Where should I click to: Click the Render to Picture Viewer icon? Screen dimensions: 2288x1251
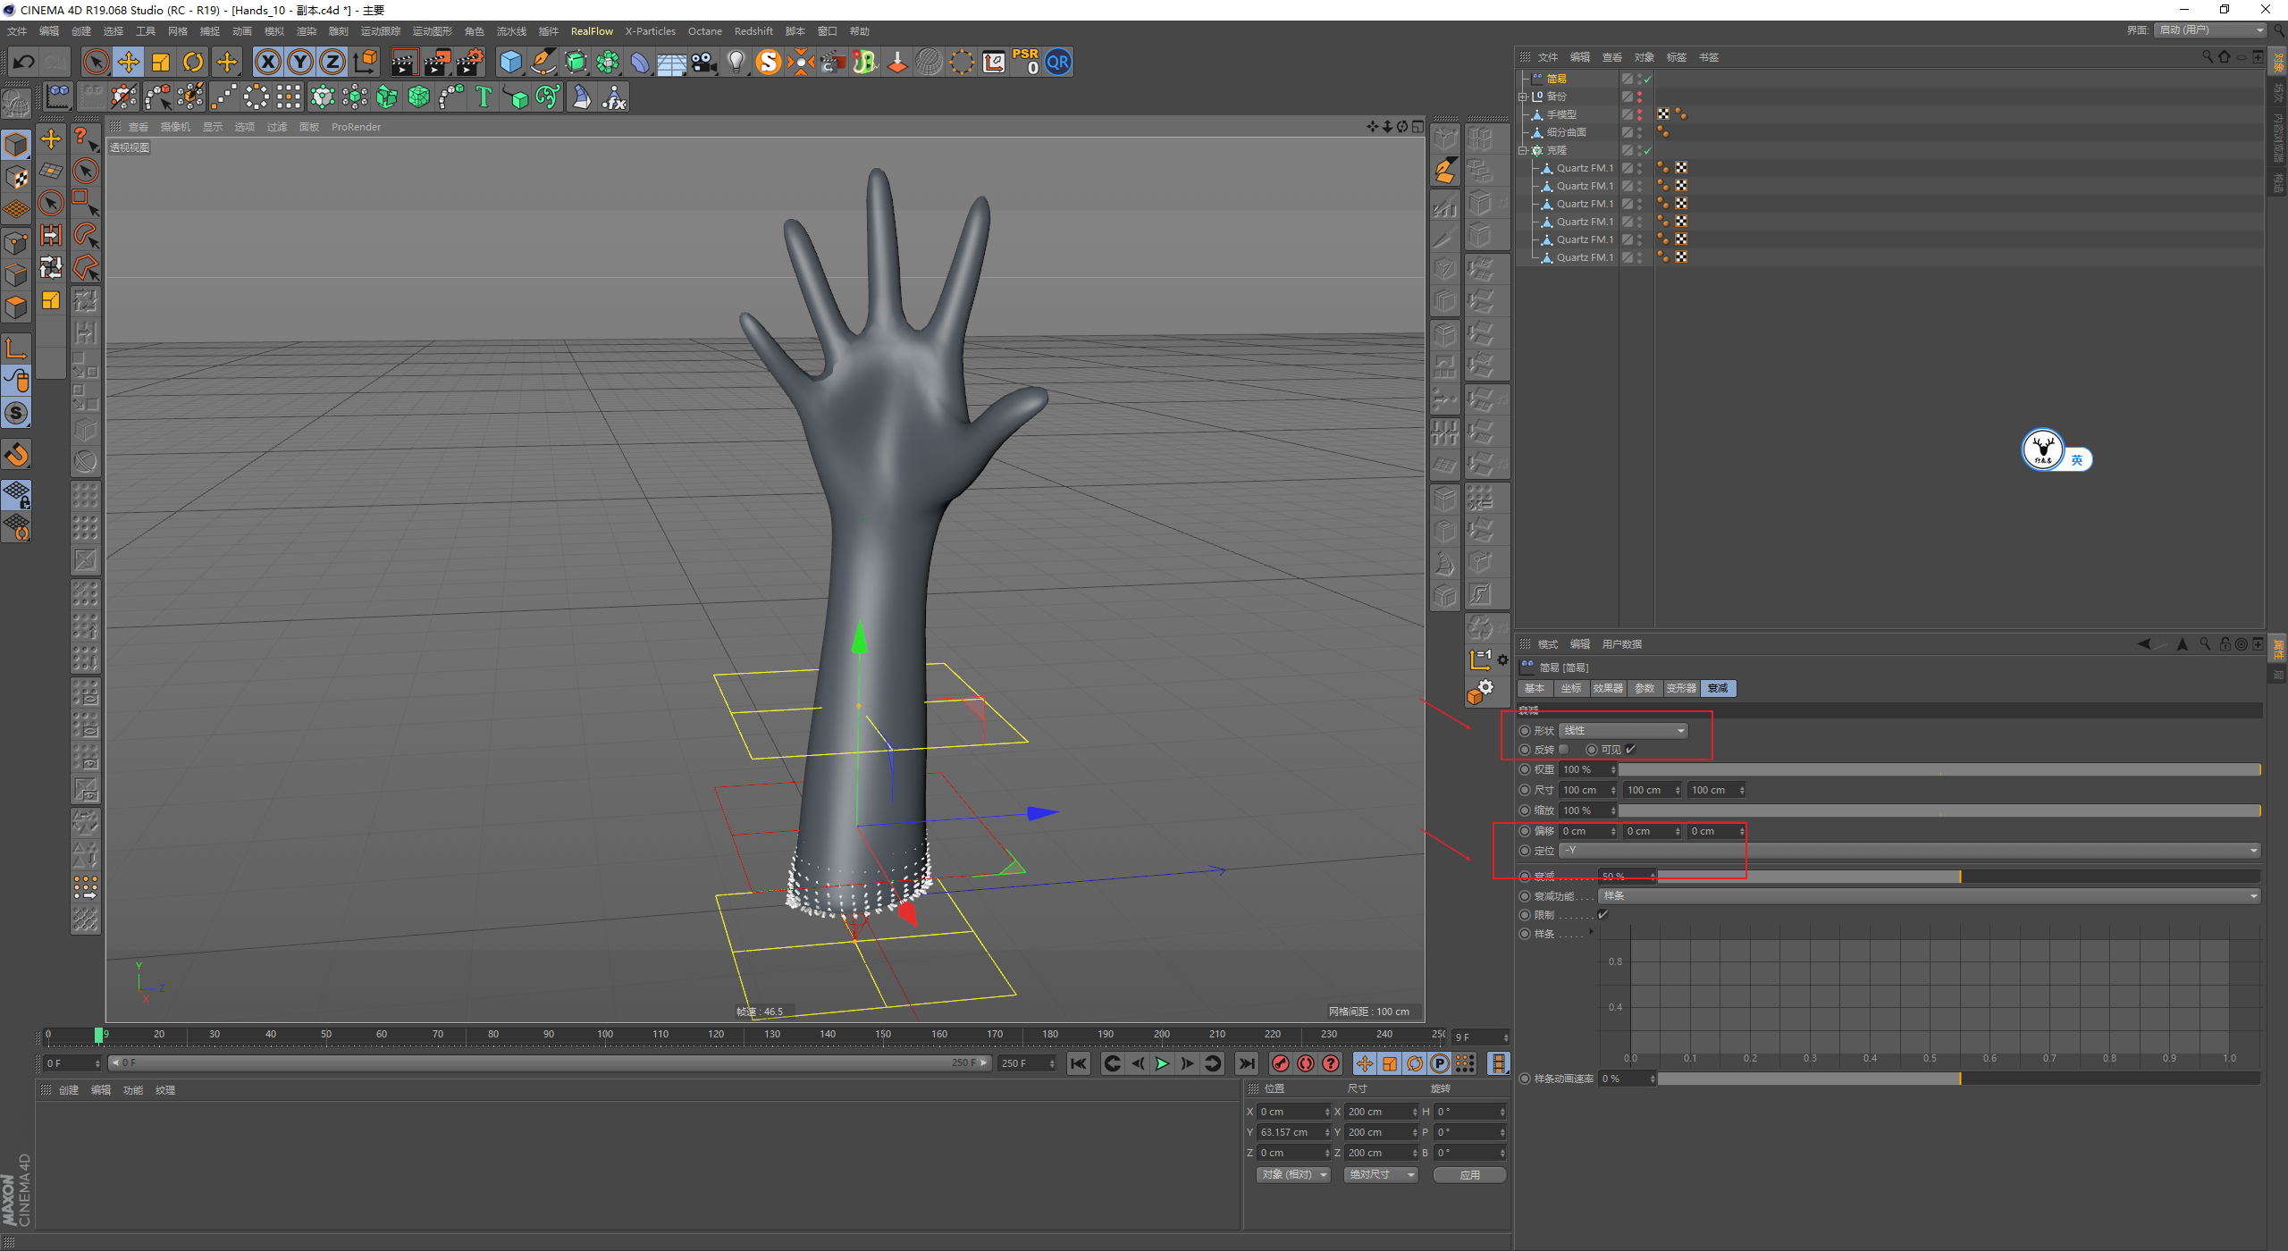click(437, 62)
